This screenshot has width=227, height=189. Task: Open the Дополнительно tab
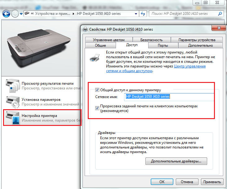coord(200,45)
